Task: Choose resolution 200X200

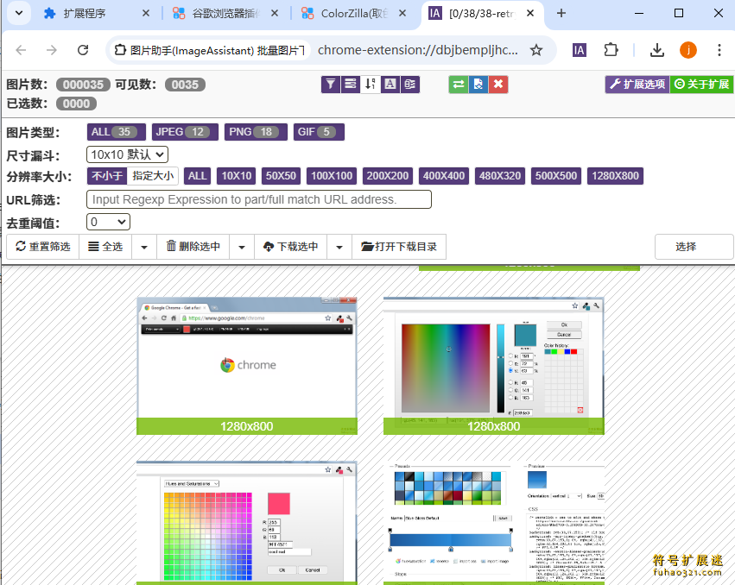Action: click(388, 176)
